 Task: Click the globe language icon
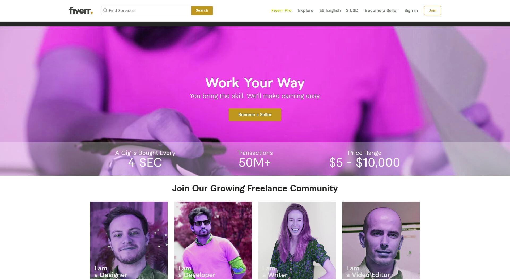[x=322, y=11]
